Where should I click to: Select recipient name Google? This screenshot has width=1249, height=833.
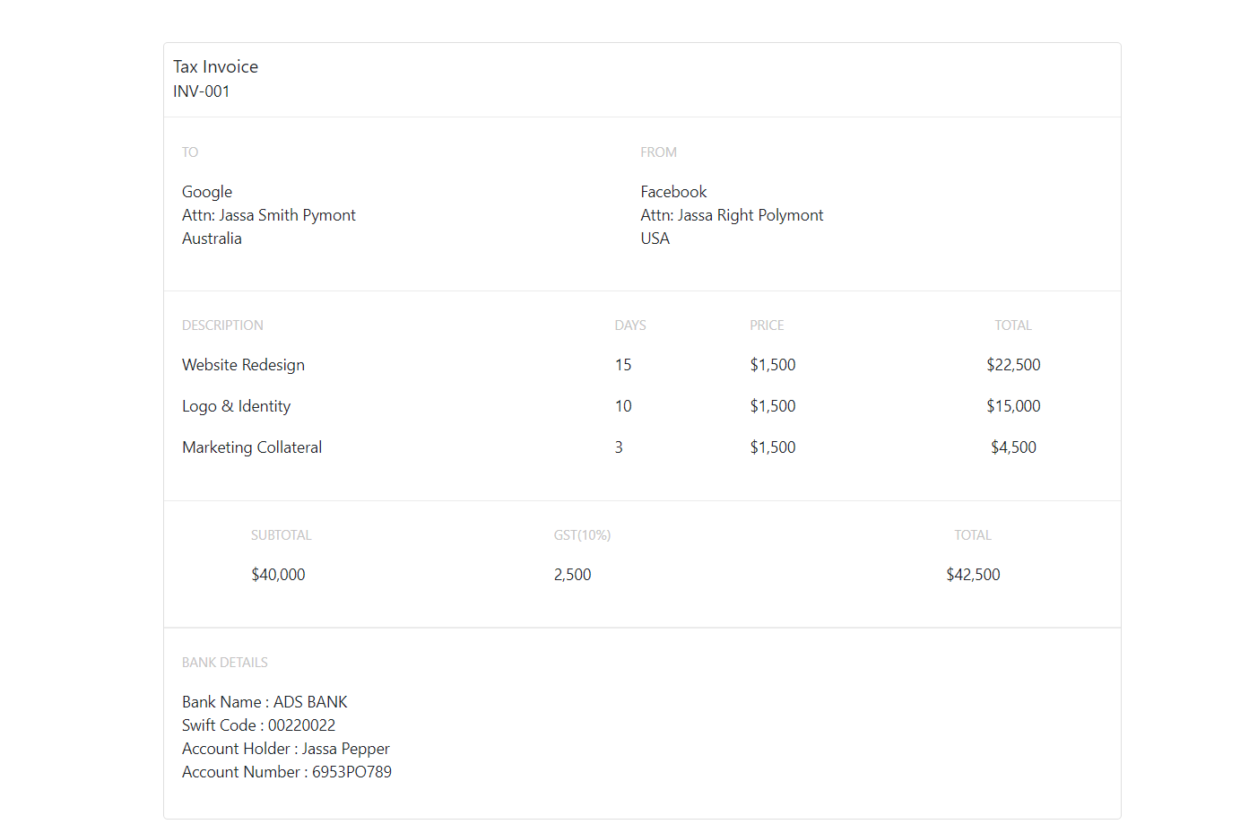coord(207,192)
